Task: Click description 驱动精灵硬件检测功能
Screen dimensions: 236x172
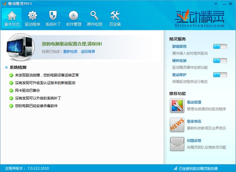Action: [x=190, y=67]
